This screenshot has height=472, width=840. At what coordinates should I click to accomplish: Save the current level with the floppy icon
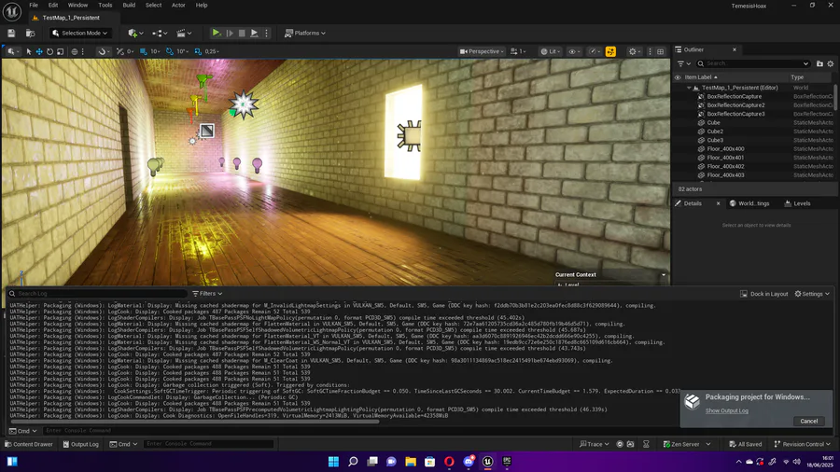(11, 34)
